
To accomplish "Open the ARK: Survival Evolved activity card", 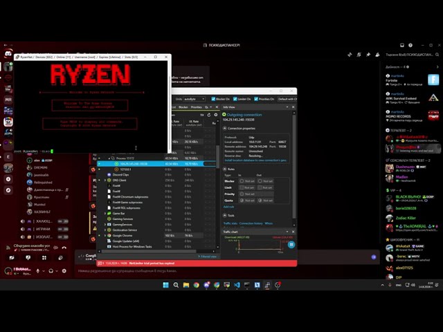I will (413, 98).
